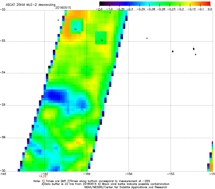
Task: Pick the -0.26 color scale label
Action: (x=161, y=9)
